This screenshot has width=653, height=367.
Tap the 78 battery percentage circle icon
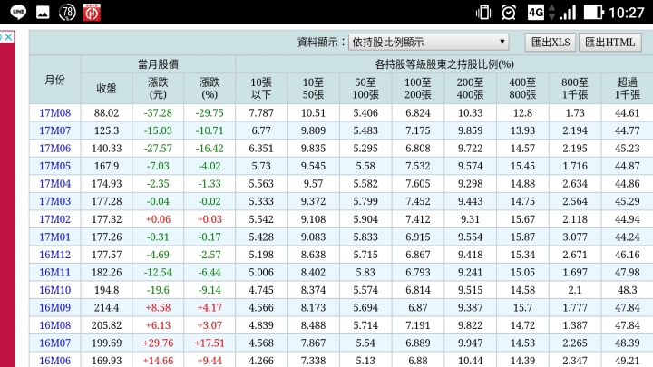click(67, 13)
